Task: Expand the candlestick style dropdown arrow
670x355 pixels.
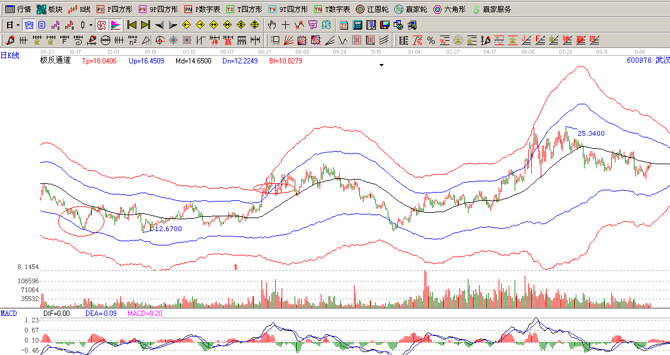Action: (91, 25)
